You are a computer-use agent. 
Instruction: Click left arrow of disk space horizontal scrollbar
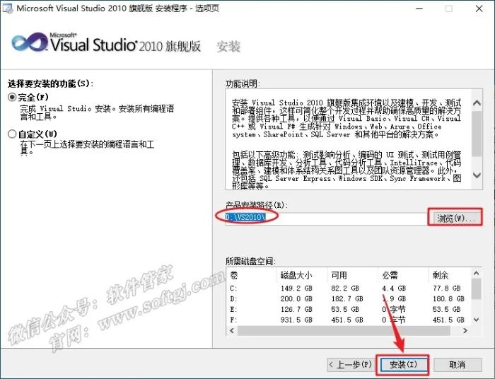click(232, 330)
